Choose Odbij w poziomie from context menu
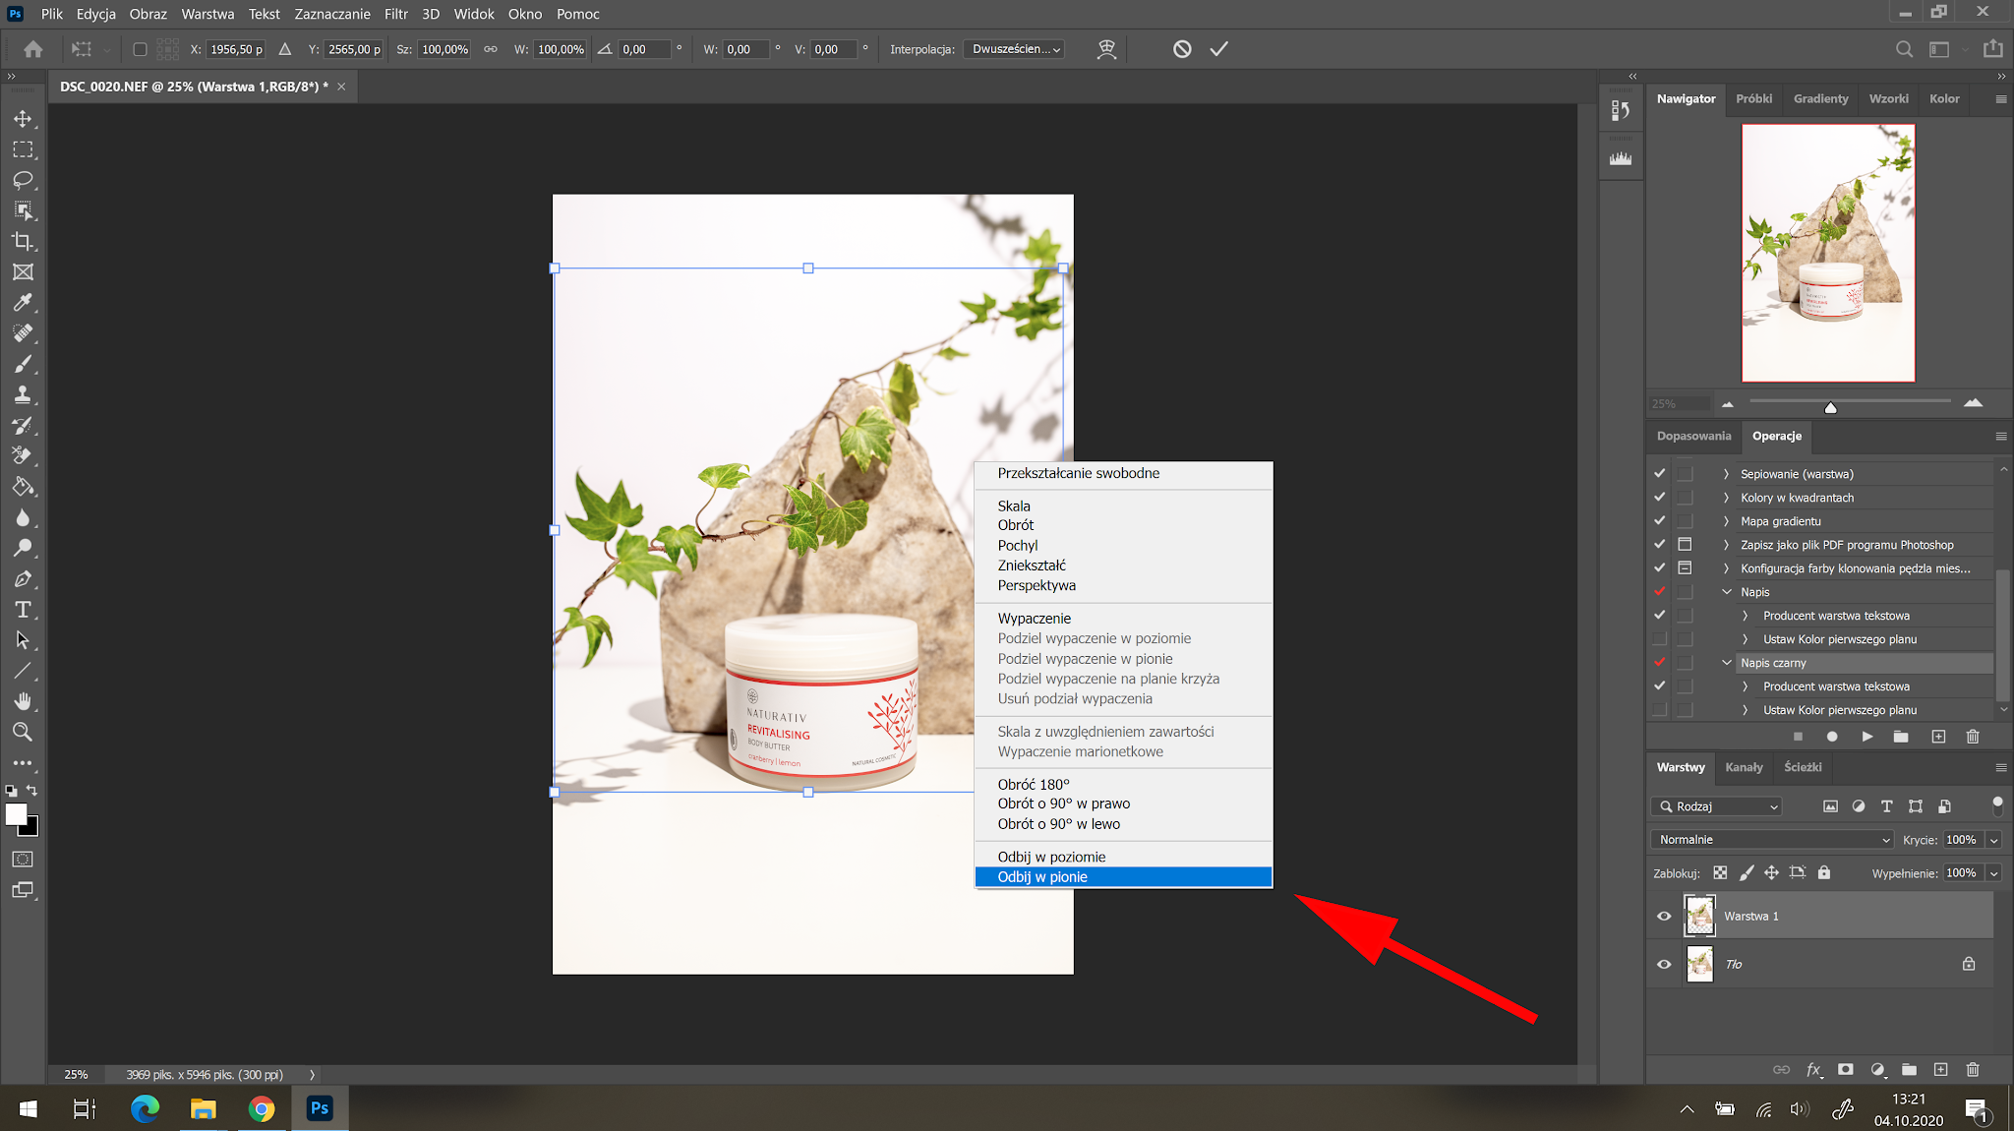The width and height of the screenshot is (2014, 1131). coord(1051,857)
